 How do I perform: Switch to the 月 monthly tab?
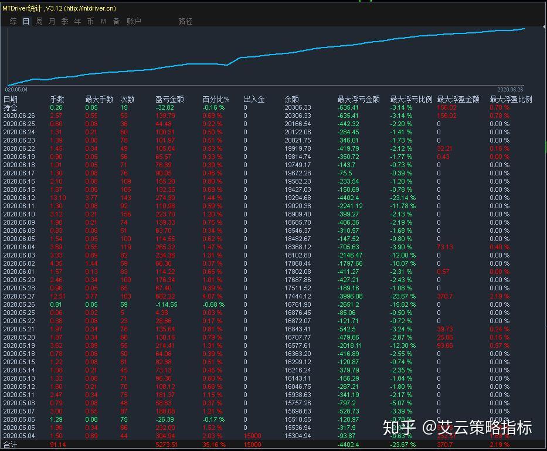[x=52, y=21]
